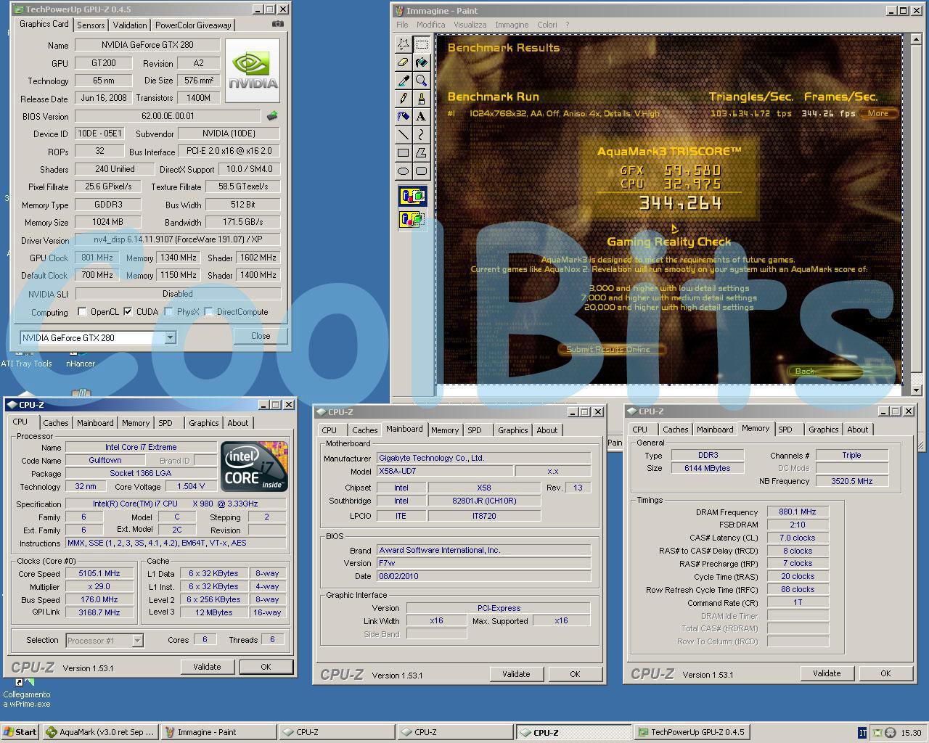
Task: Choose the Fill With Color bucket tool
Action: [x=422, y=62]
